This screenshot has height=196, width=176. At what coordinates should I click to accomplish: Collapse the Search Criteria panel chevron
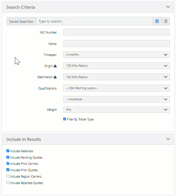[x=168, y=7]
